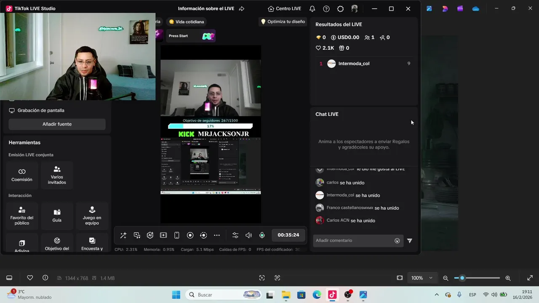Open TikTok LIVE Studio from taskbar
Viewport: 539px width, 303px height.
pos(332,295)
